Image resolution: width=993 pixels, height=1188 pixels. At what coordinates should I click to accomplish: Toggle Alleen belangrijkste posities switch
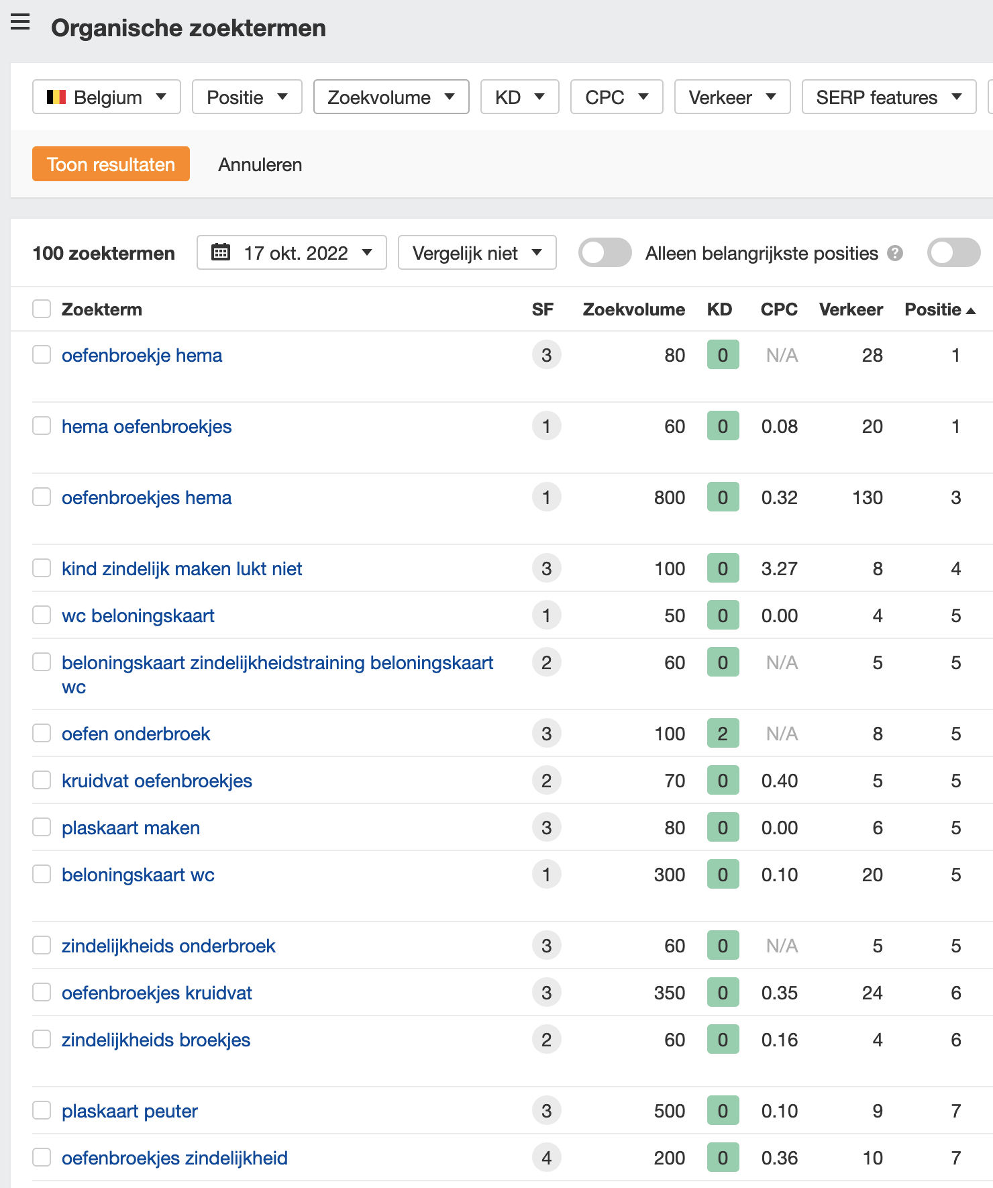605,252
